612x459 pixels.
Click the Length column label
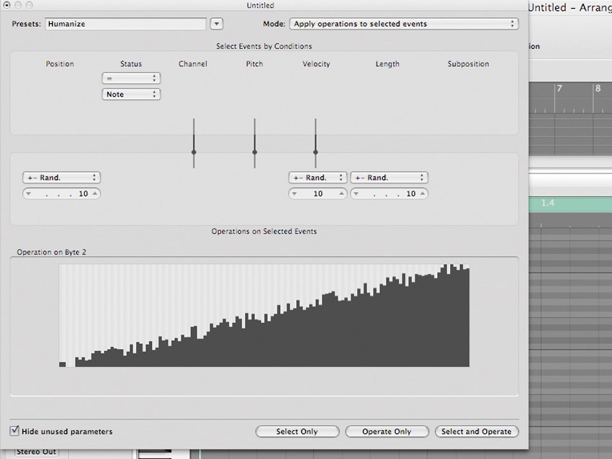tap(387, 64)
